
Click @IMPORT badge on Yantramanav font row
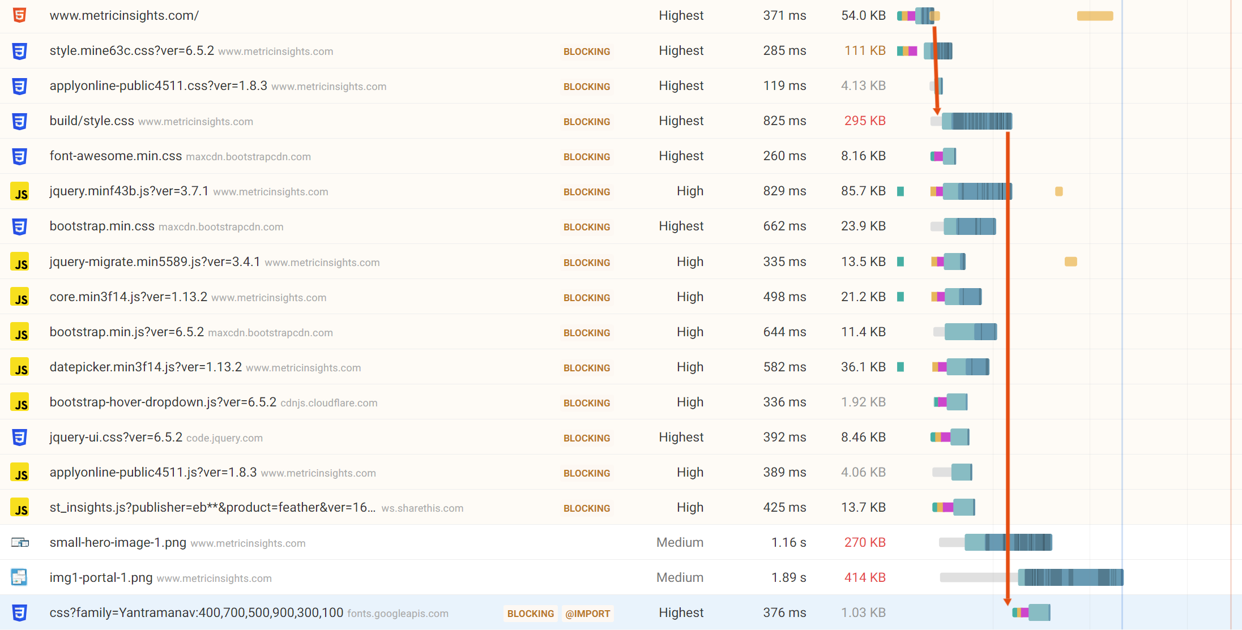tap(588, 614)
